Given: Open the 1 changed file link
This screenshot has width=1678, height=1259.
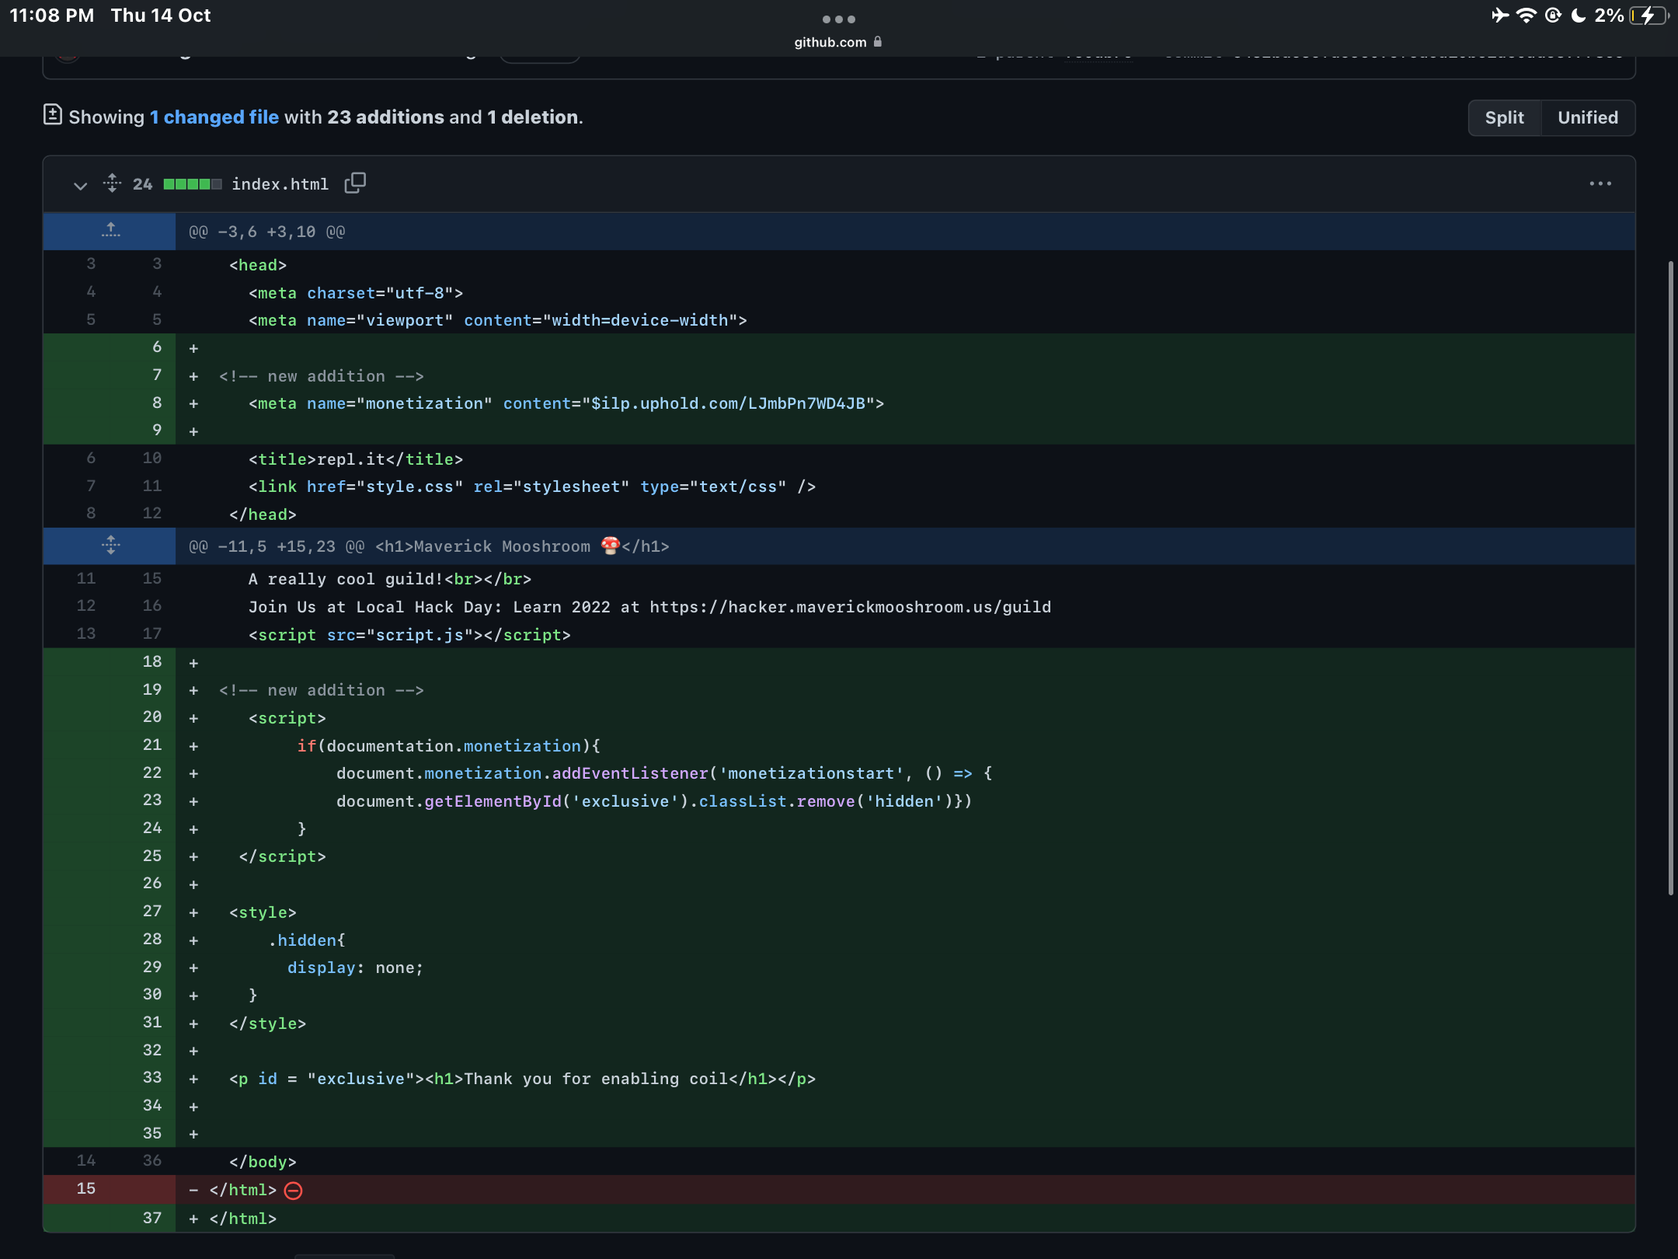Looking at the screenshot, I should 214,117.
